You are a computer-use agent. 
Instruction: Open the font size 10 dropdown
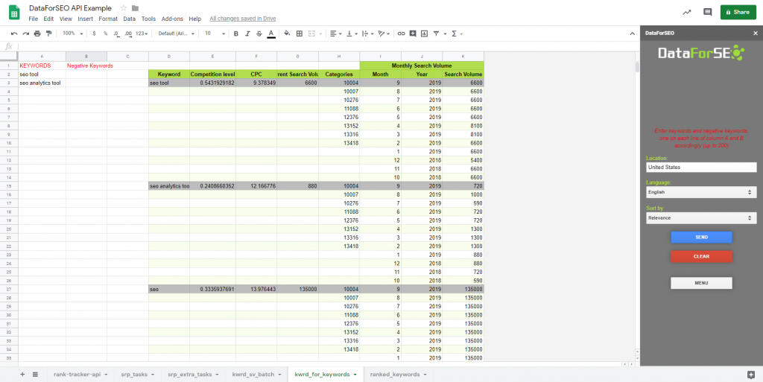[x=215, y=34]
